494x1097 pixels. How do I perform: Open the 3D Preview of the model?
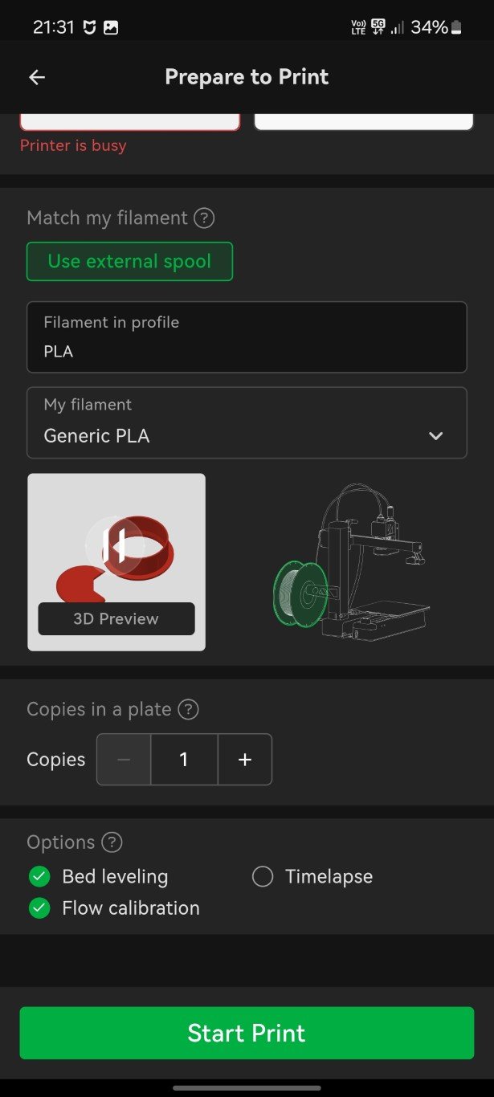pyautogui.click(x=116, y=618)
